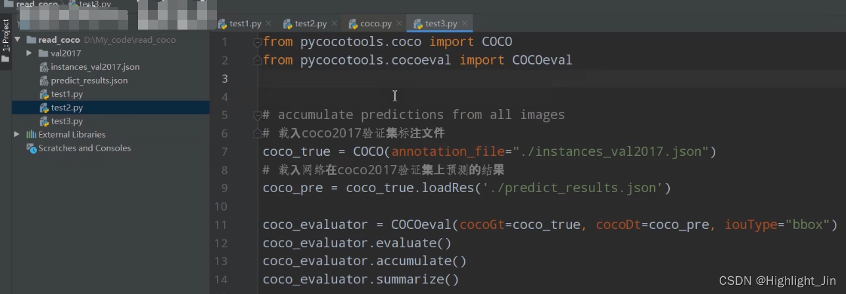Click the Scratches and Consoles clock icon
The image size is (846, 294).
(31, 148)
